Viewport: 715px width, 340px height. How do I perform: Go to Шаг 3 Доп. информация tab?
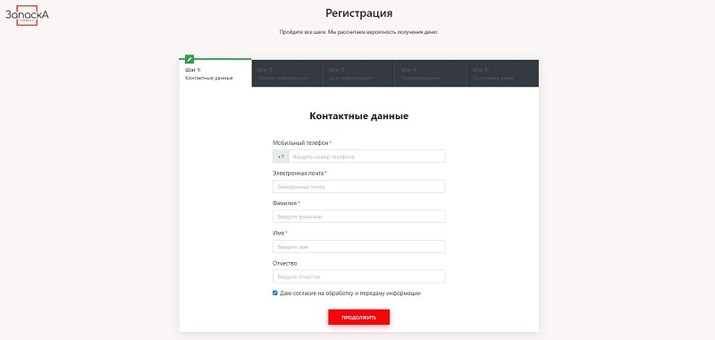pos(359,73)
